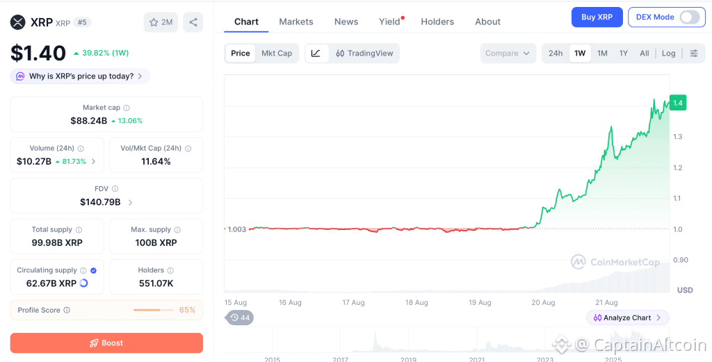Viewport: 712px width, 362px height.
Task: Click the 62.67B XRP circulating supply value
Action: coord(51,283)
